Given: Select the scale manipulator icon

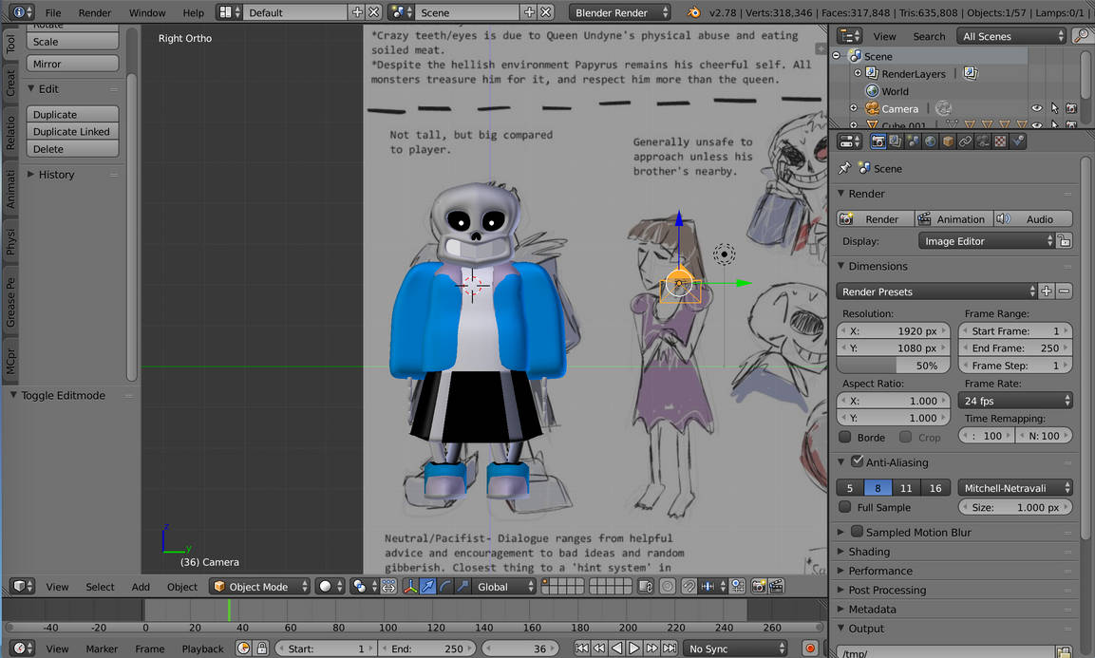Looking at the screenshot, I should tap(462, 587).
